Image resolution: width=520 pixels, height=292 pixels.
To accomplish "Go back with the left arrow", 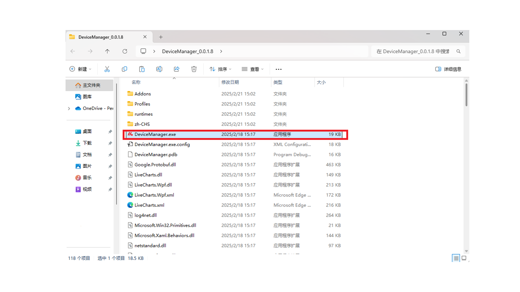I will tap(73, 51).
